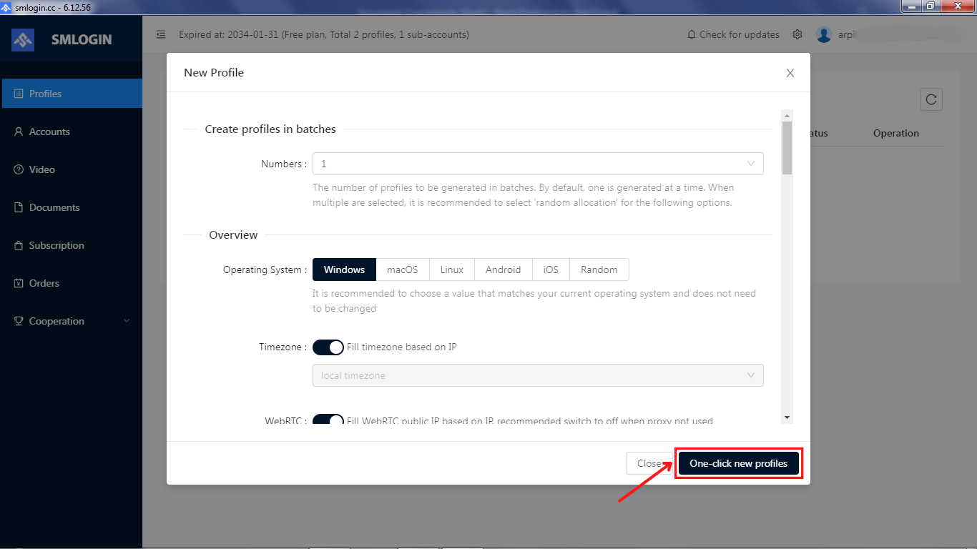The image size is (977, 549).
Task: Click the sidebar collapse hamburger icon
Action: [161, 34]
